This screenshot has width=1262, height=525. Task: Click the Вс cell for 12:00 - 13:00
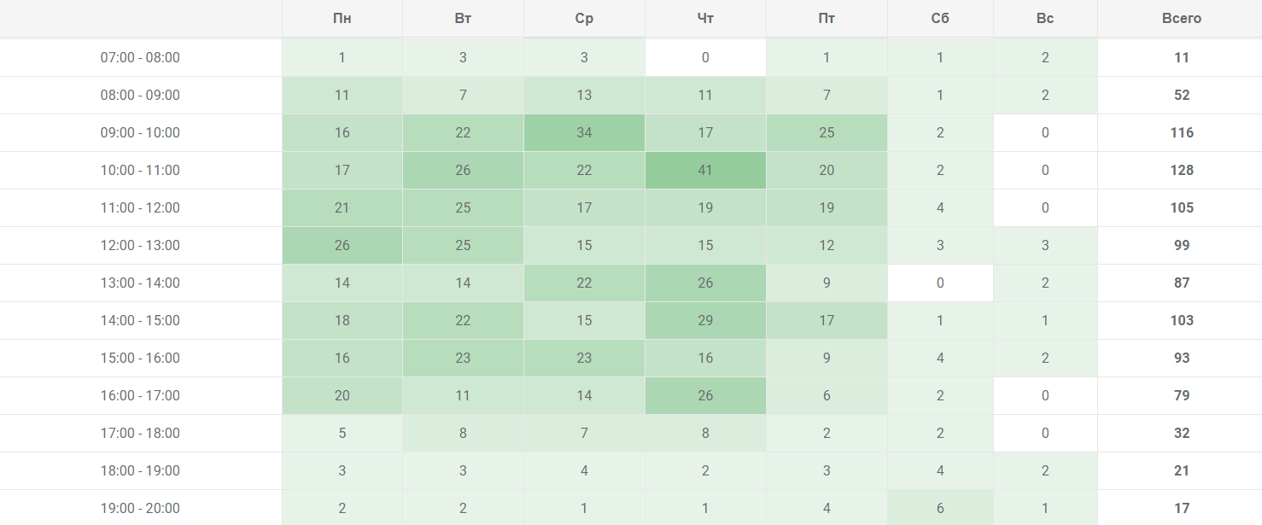1045,246
